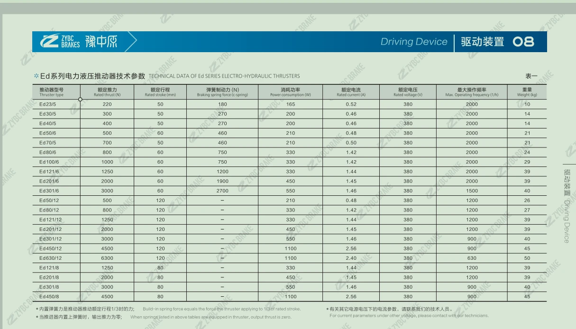Select the footnote '有关其它电源电压下的电流参数'

point(391,309)
